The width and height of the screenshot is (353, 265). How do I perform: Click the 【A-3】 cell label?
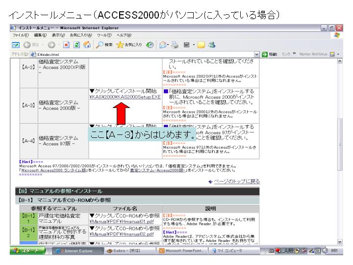click(x=28, y=105)
